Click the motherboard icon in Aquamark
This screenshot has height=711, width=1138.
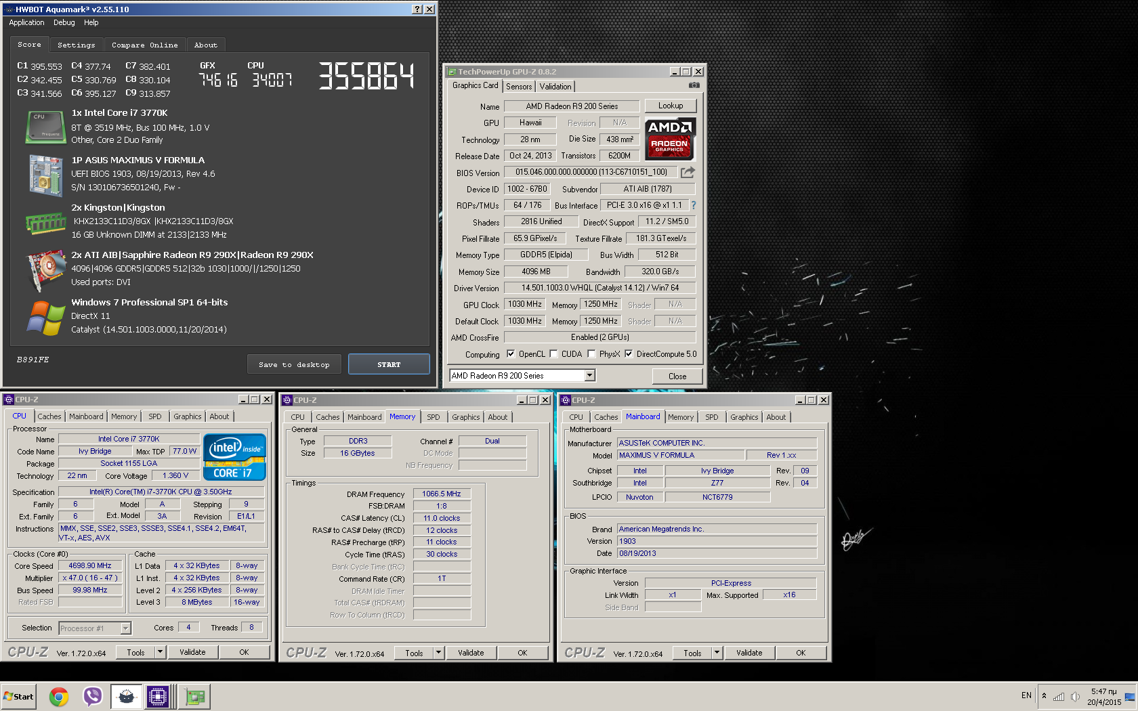point(45,175)
